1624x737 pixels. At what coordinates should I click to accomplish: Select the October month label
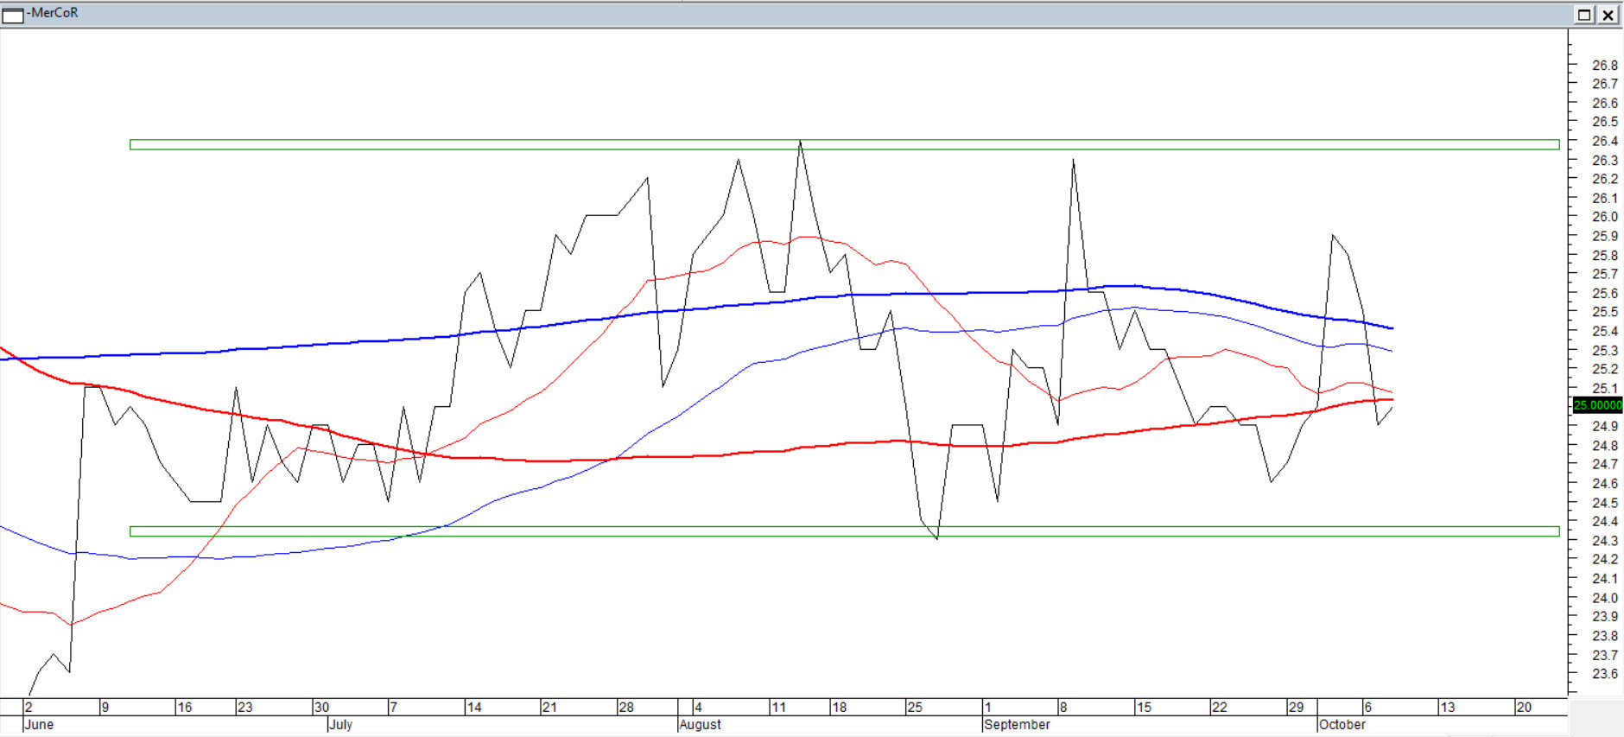[x=1342, y=725]
